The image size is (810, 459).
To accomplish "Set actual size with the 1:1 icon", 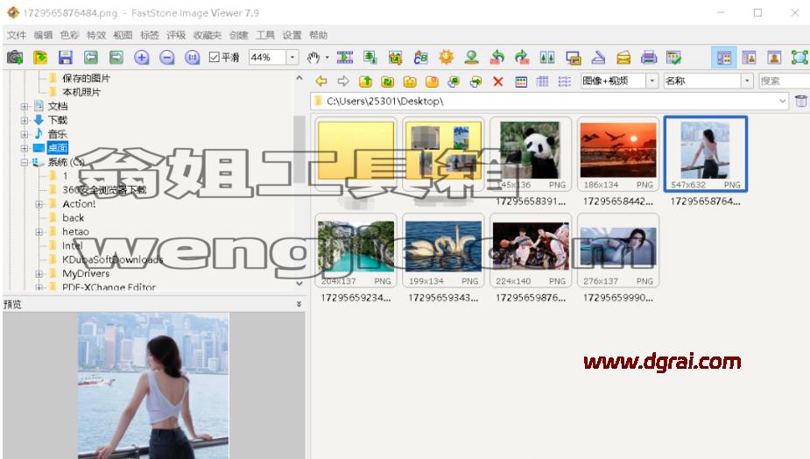I will [x=192, y=57].
